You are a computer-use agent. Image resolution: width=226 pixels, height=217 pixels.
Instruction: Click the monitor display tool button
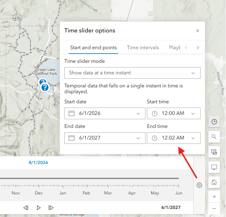tap(214, 167)
